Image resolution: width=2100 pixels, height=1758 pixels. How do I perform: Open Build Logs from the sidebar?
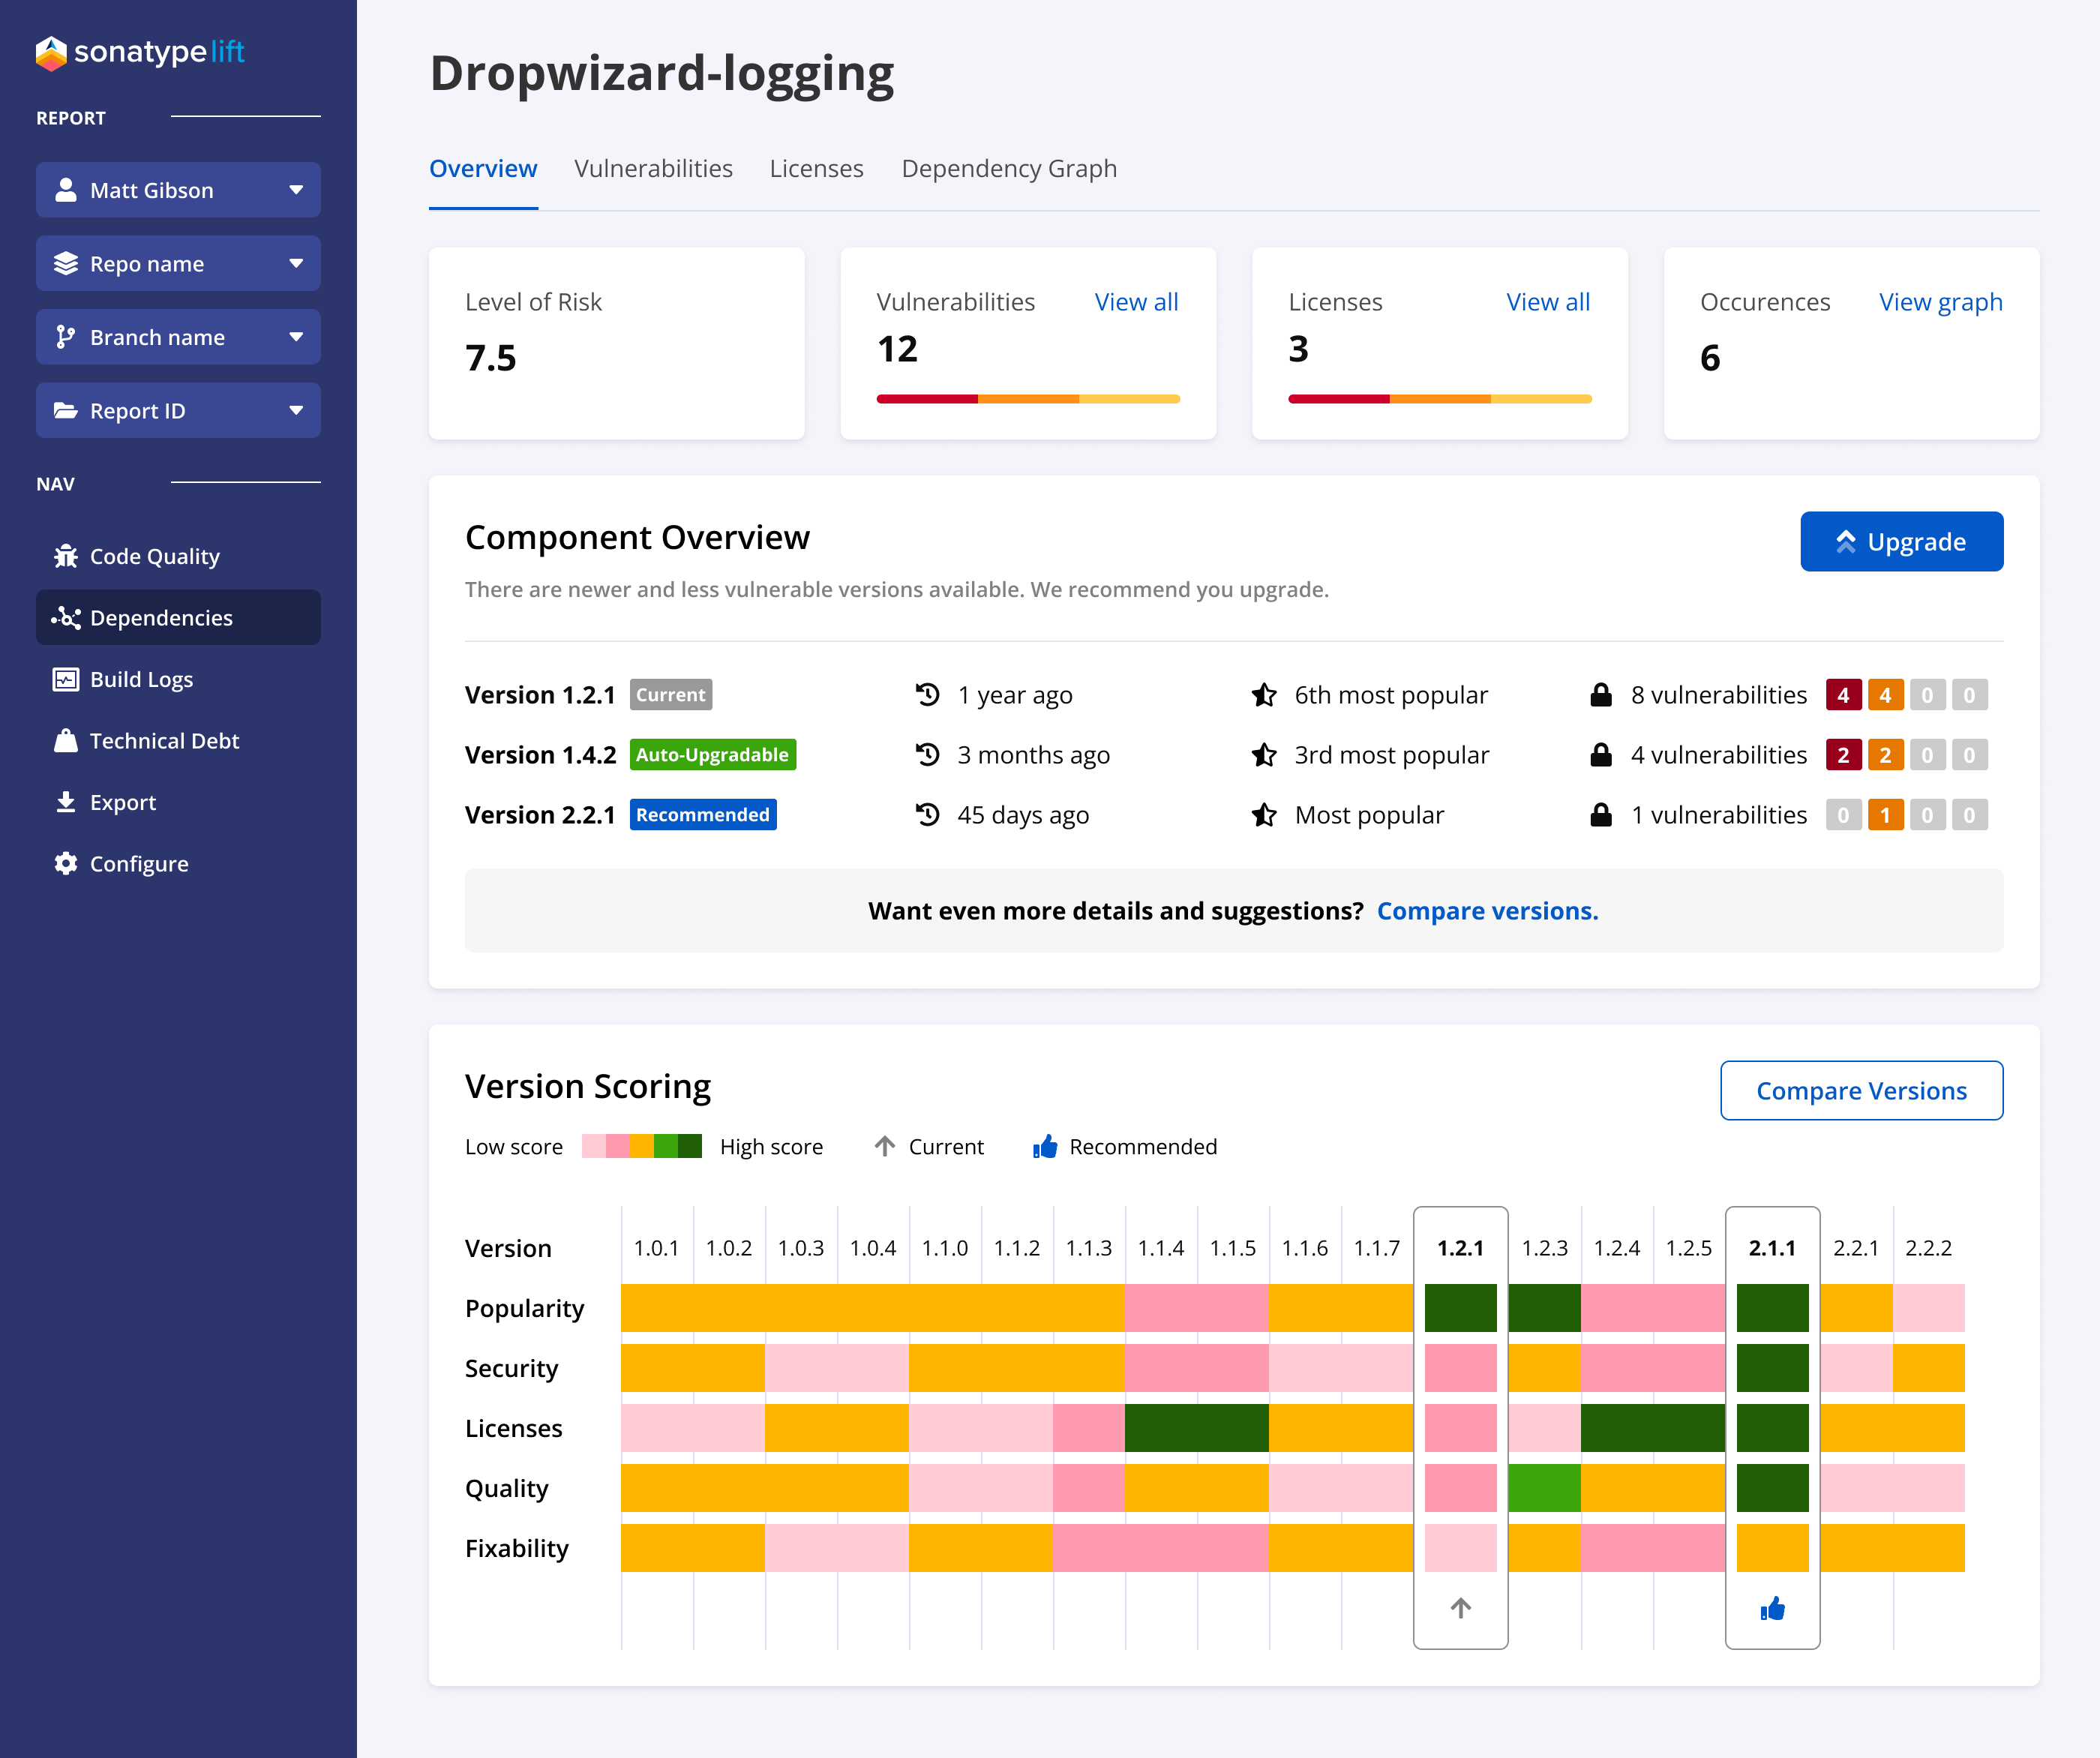coord(140,679)
